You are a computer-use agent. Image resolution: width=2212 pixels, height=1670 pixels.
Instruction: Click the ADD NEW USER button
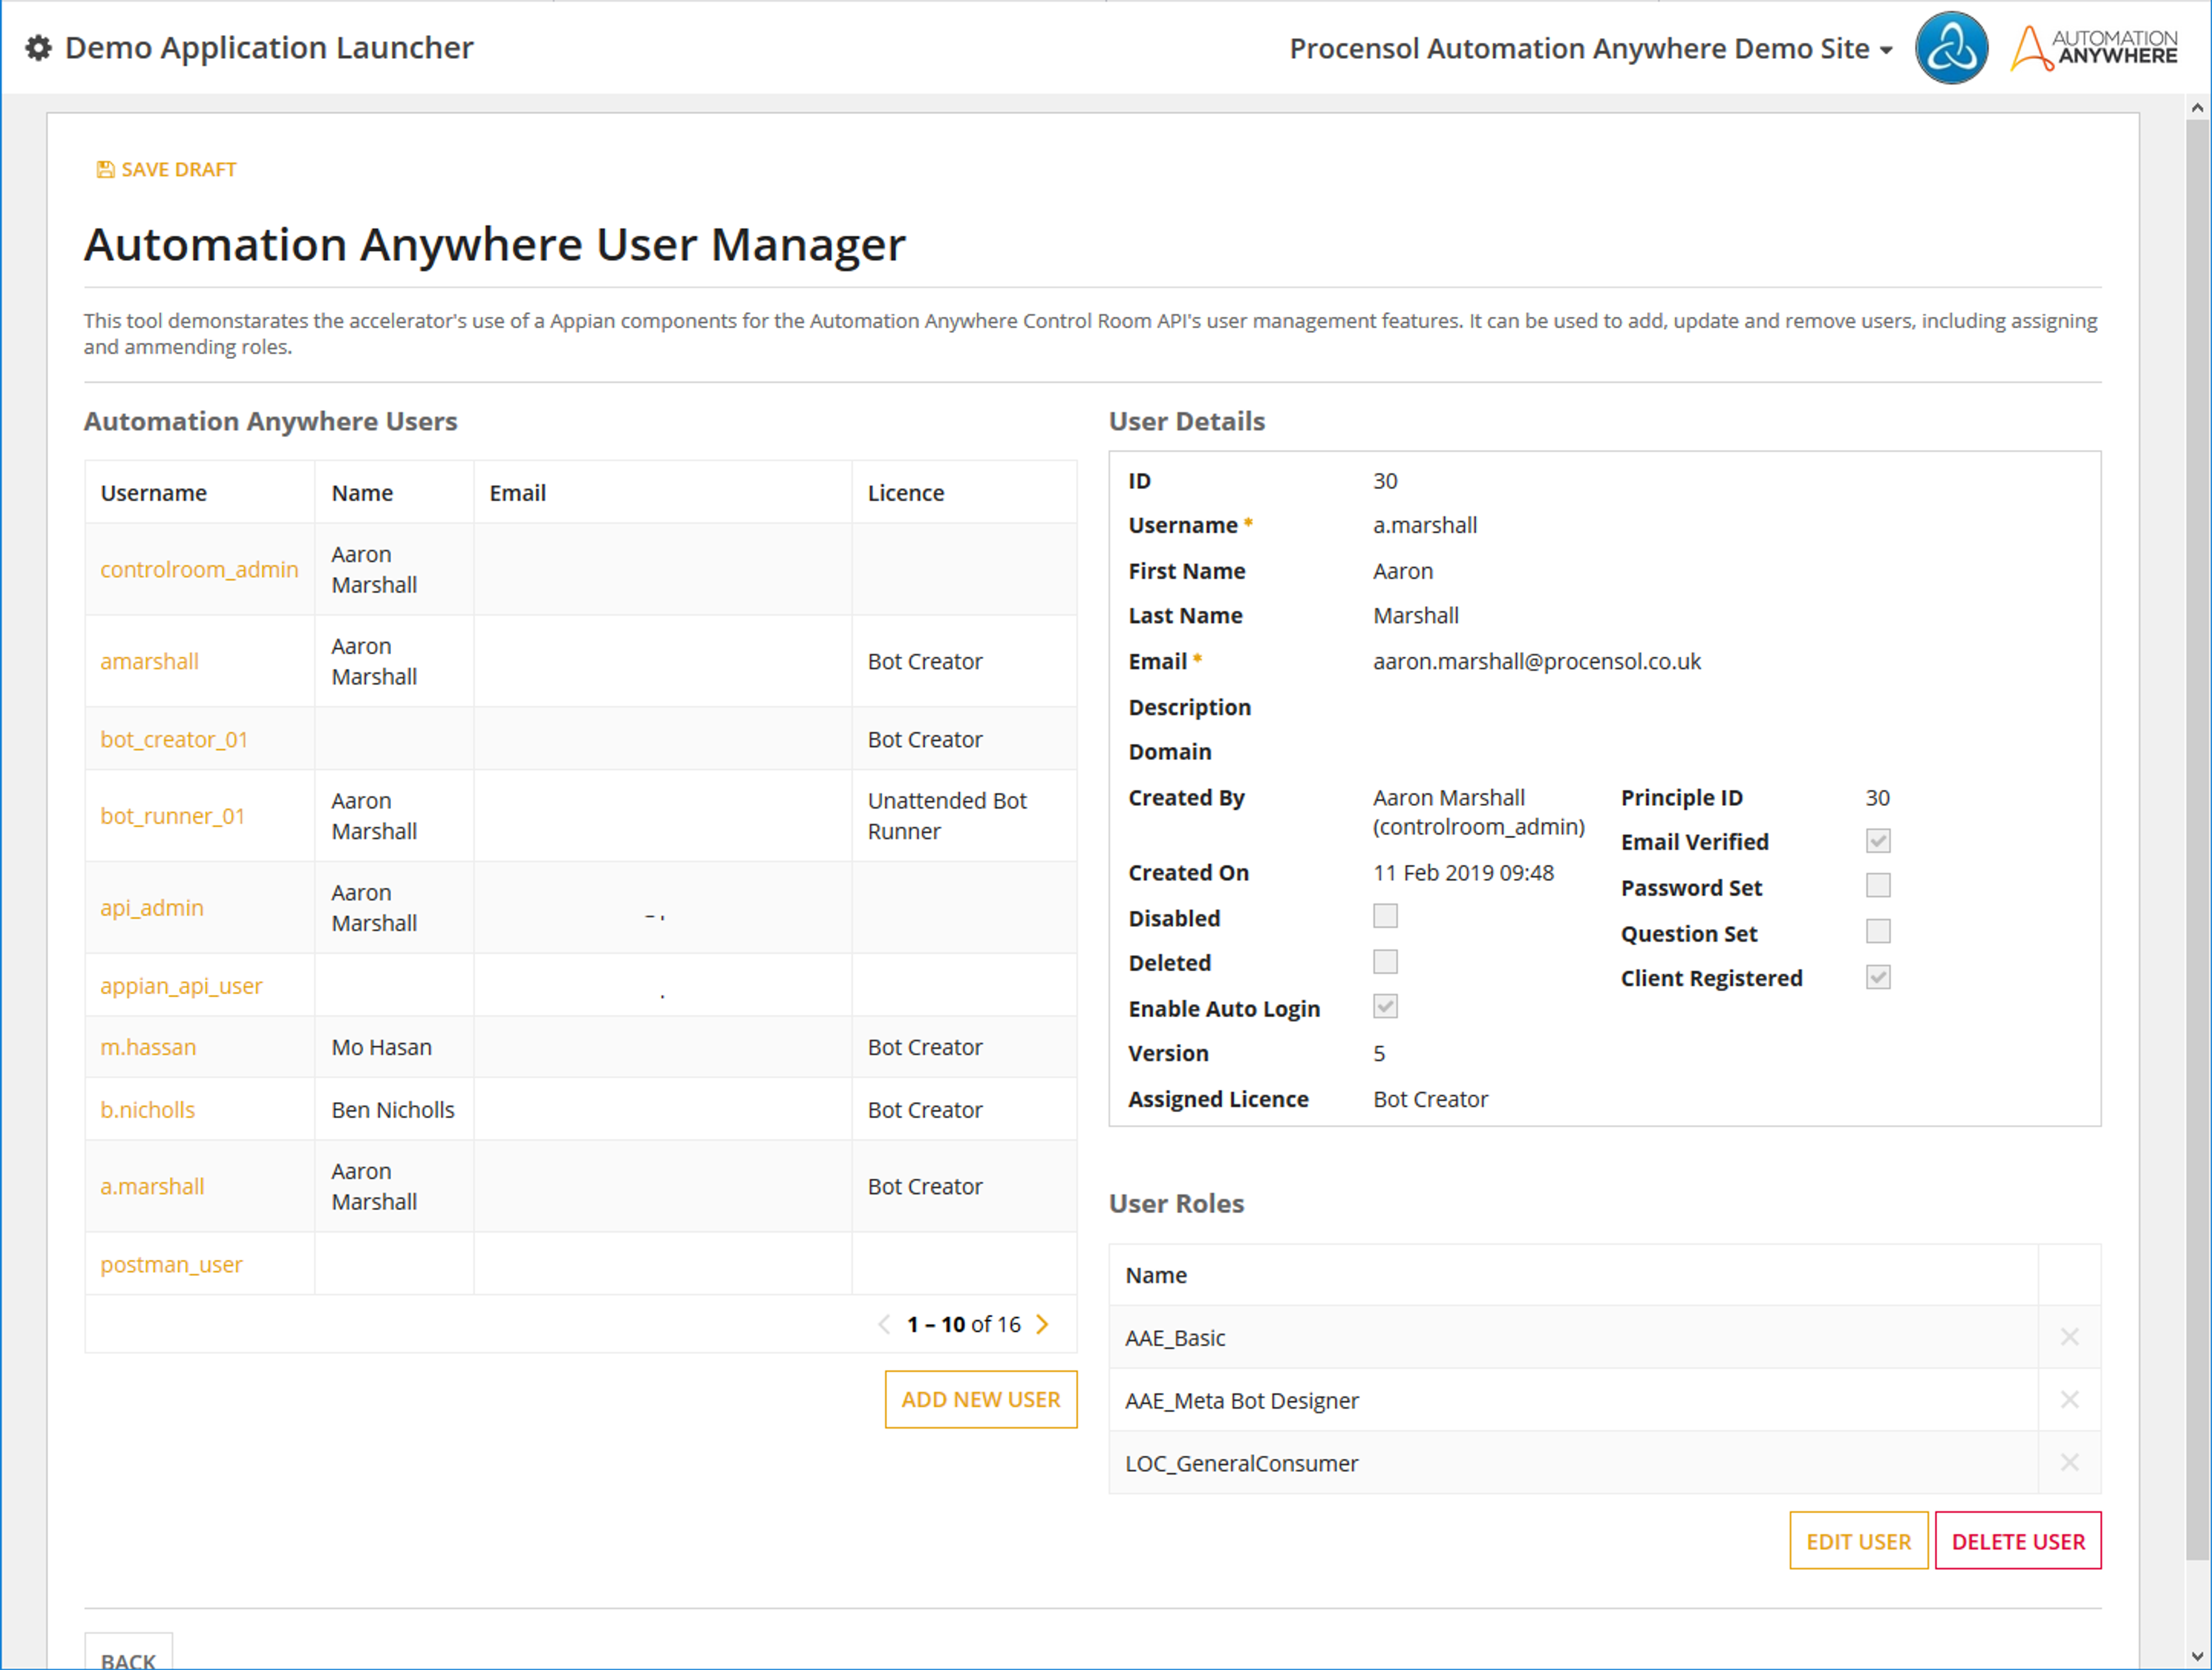(x=981, y=1400)
